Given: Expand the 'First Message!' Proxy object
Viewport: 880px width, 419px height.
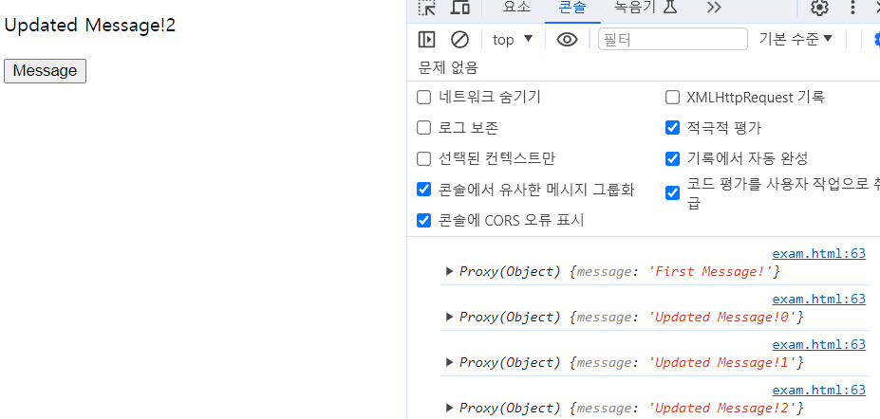Looking at the screenshot, I should (449, 272).
